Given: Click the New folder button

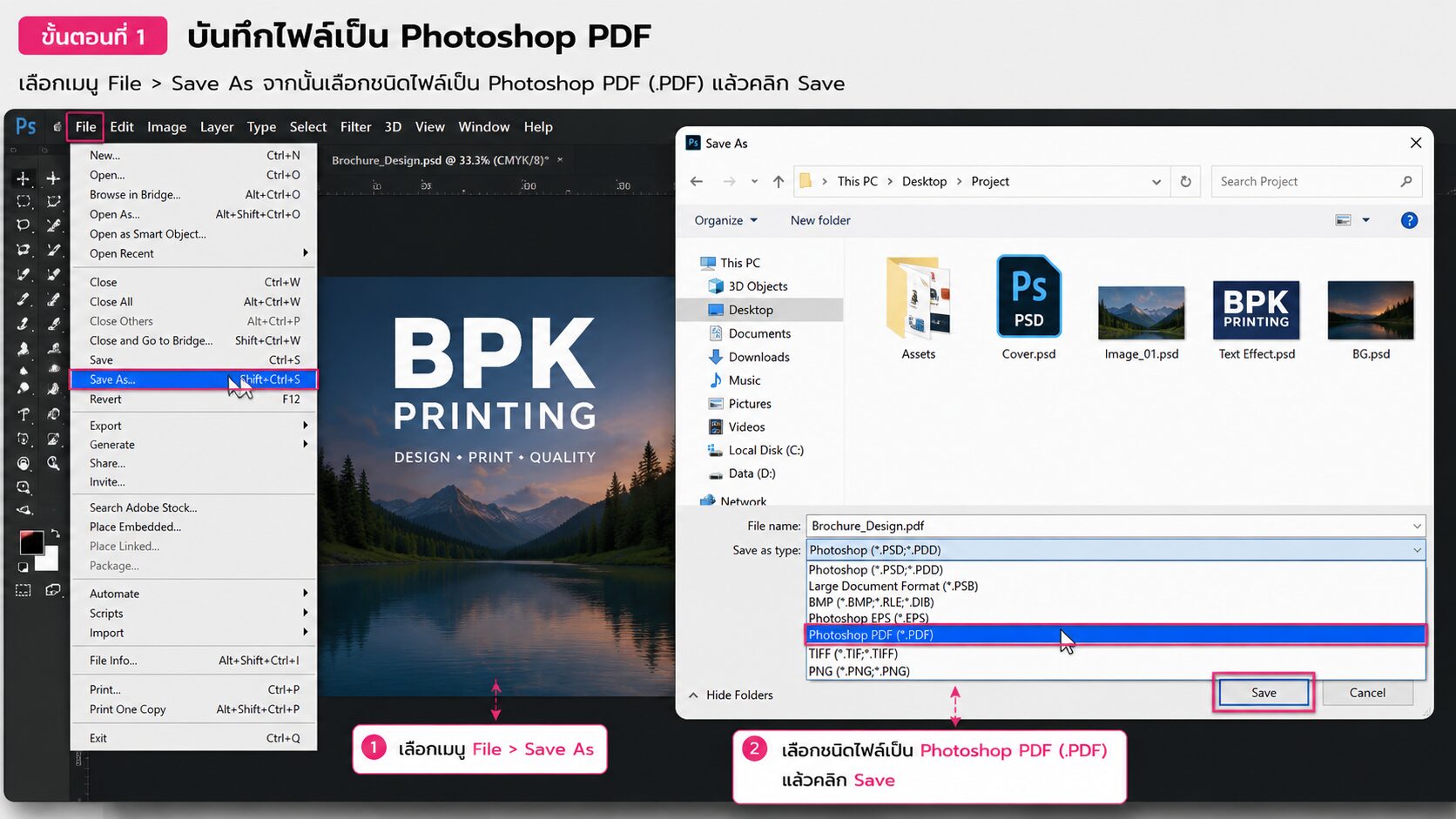Looking at the screenshot, I should pyautogui.click(x=820, y=221).
